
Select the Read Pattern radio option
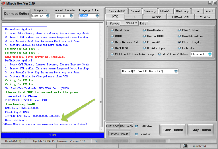pos(144,30)
